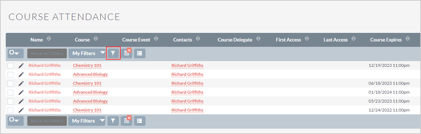
Task: Open Richard Griffiths contact link in second row
Action: tap(188, 74)
